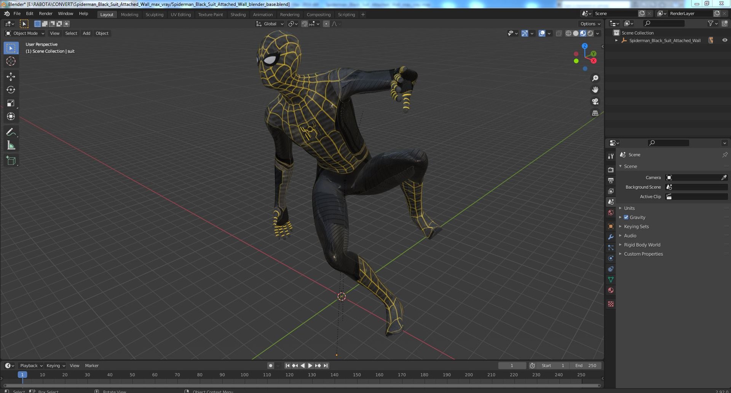Open the Object Mode dropdown
Viewport: 731px width, 393px height.
coord(25,33)
